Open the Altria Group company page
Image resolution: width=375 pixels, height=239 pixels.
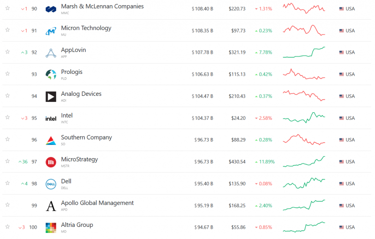[x=77, y=225]
